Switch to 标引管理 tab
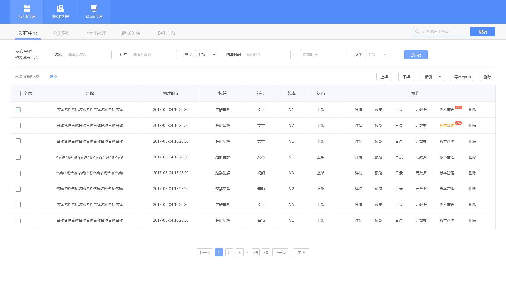Viewport: 506px width, 285px height. [96, 33]
